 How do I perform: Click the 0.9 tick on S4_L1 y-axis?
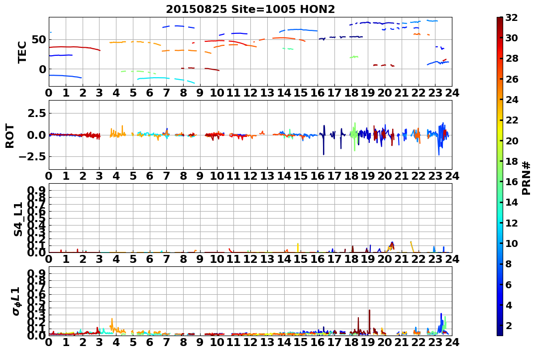36,190
